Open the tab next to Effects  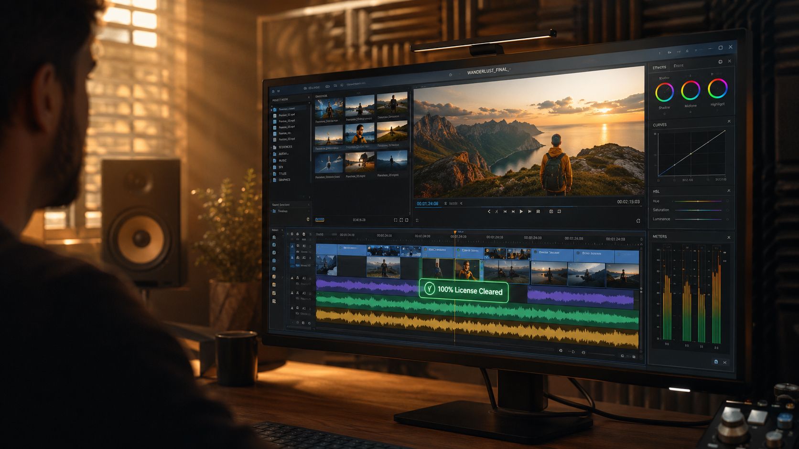[679, 66]
